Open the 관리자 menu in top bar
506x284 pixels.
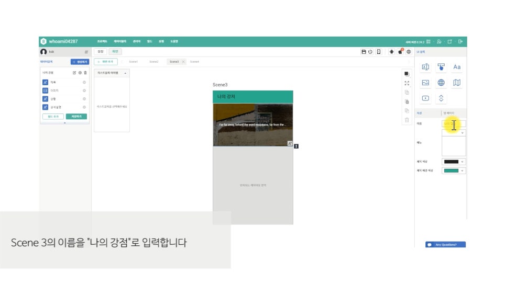click(x=137, y=41)
